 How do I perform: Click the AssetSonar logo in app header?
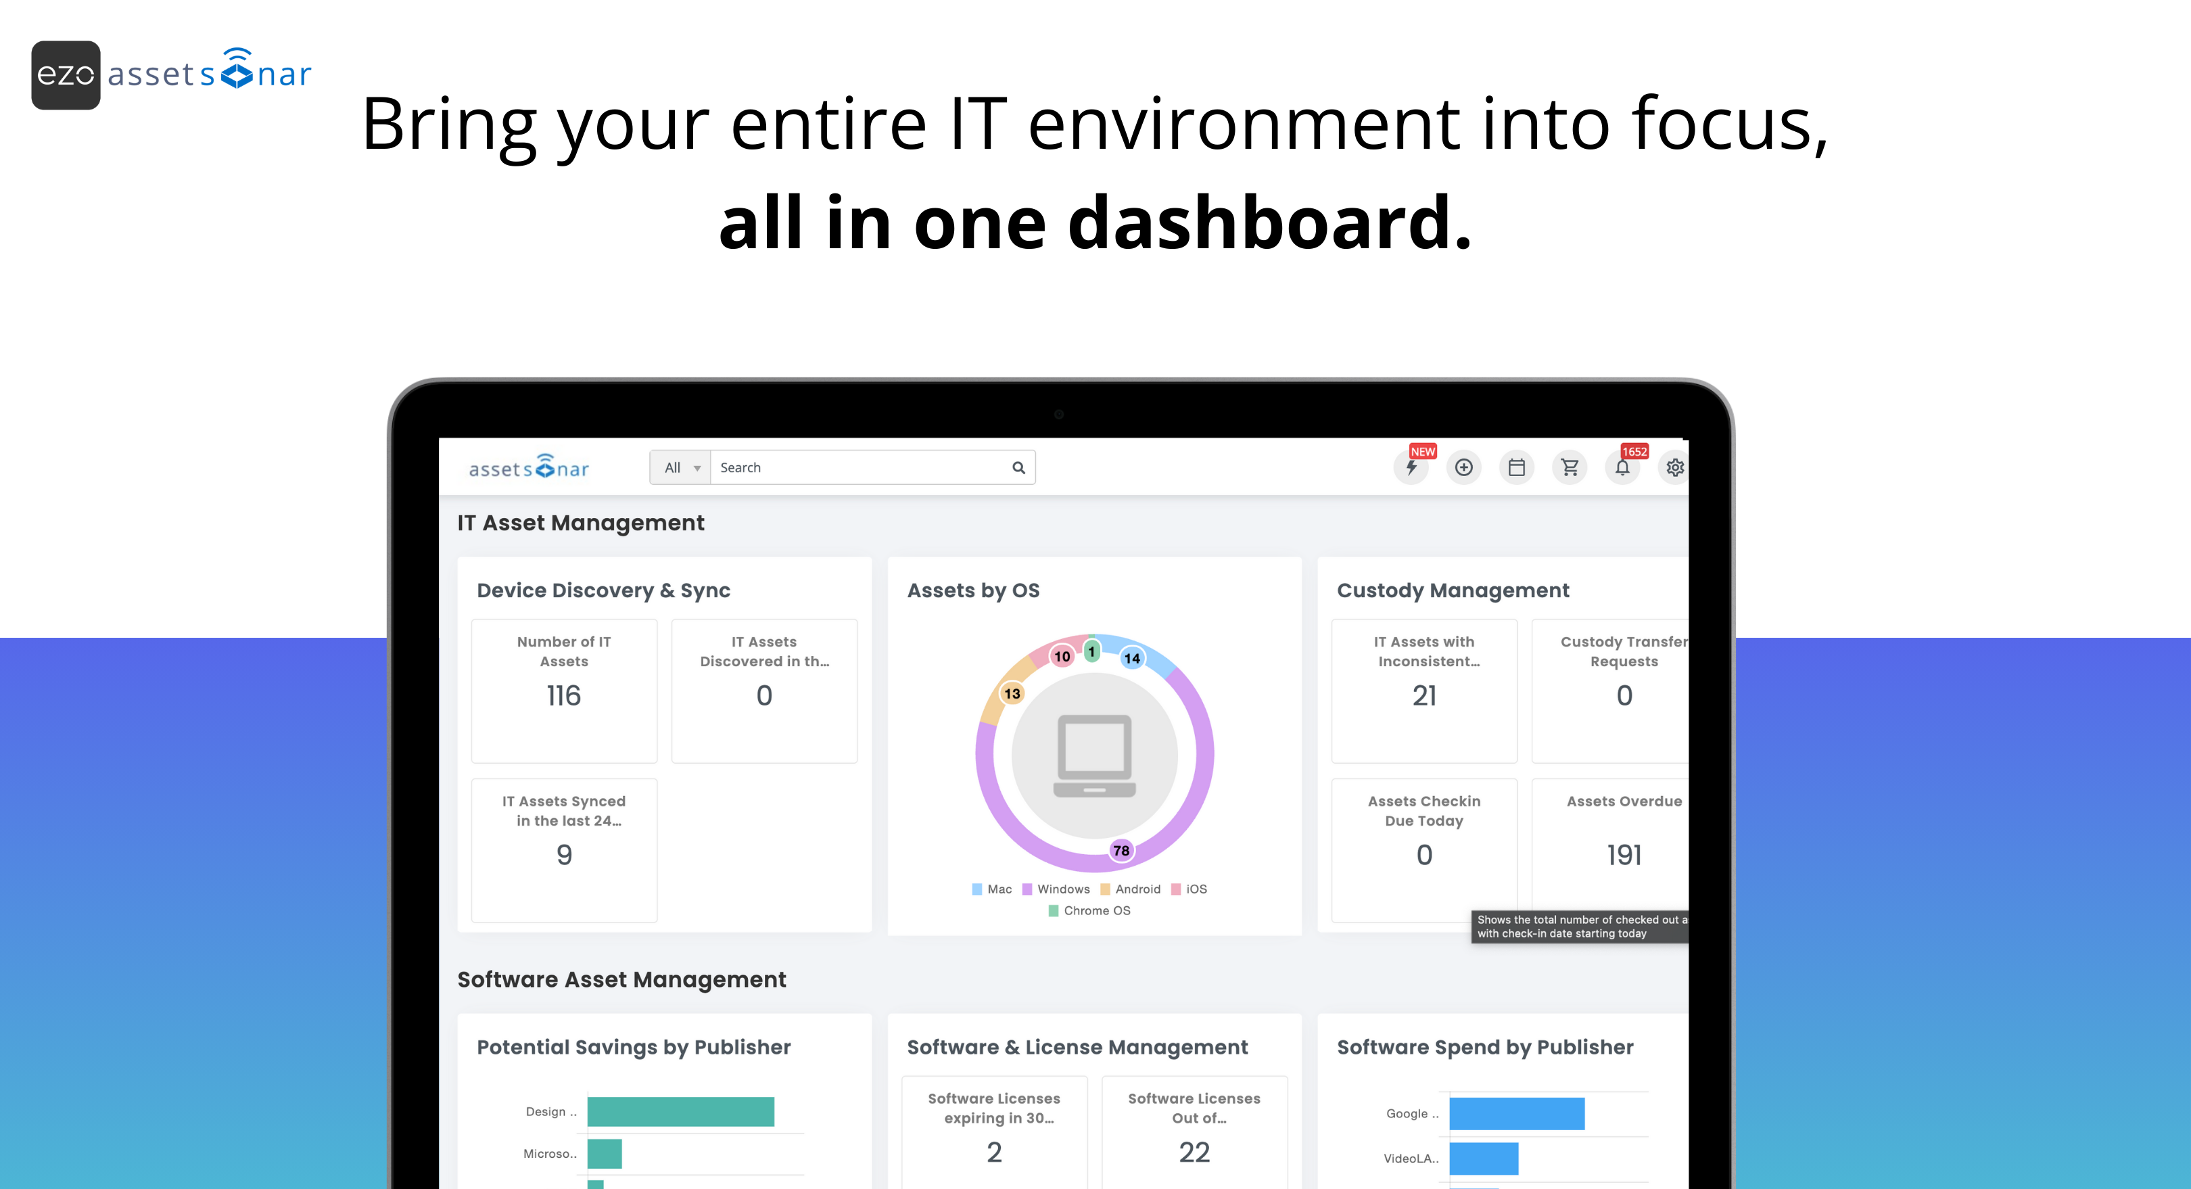point(528,468)
